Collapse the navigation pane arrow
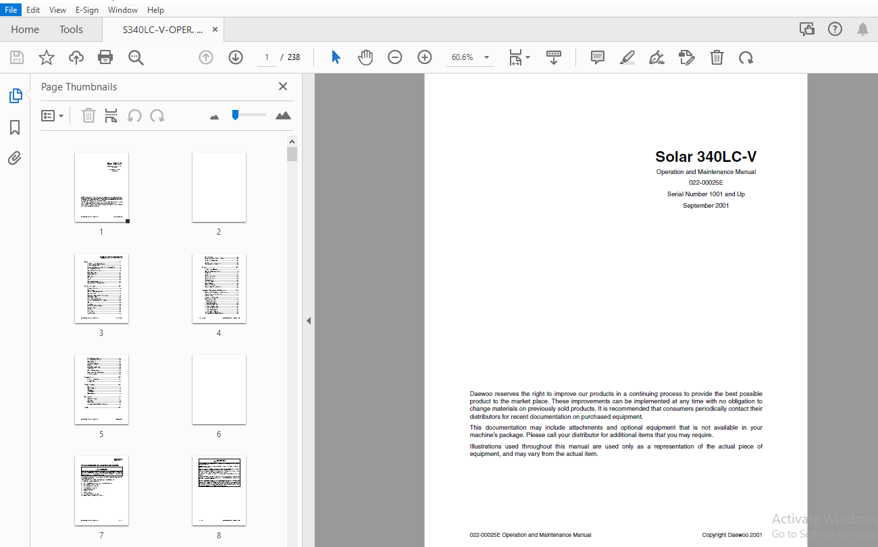The height and width of the screenshot is (547, 878). (x=309, y=320)
